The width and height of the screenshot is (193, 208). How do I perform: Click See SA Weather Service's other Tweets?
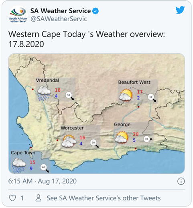click(x=104, y=198)
